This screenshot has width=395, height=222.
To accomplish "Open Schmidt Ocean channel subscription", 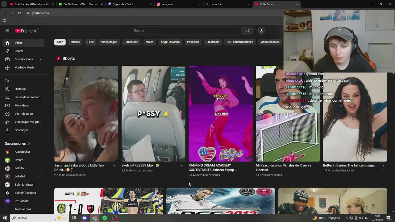I will 23,185.
